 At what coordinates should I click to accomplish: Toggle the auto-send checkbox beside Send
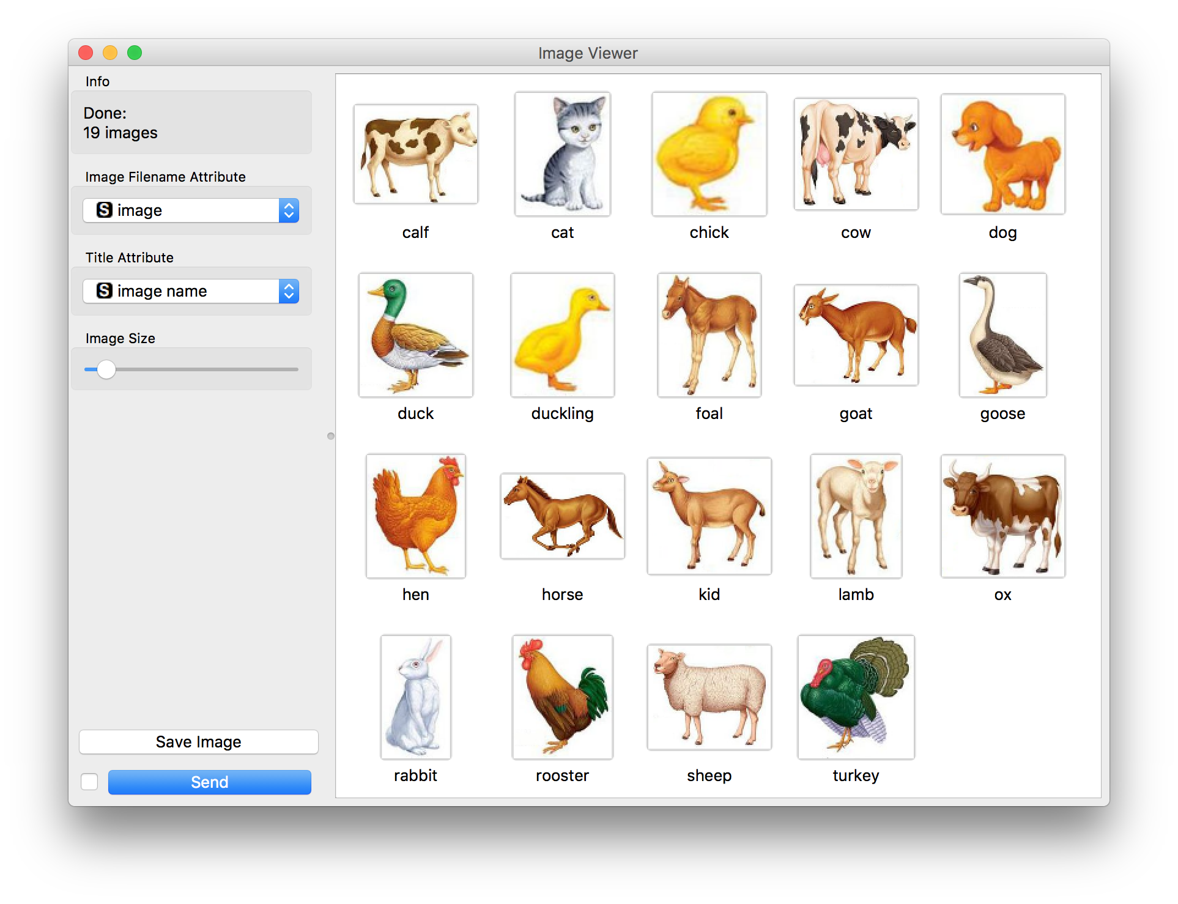89,782
